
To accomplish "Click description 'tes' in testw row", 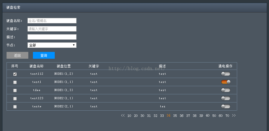I will [x=163, y=107].
